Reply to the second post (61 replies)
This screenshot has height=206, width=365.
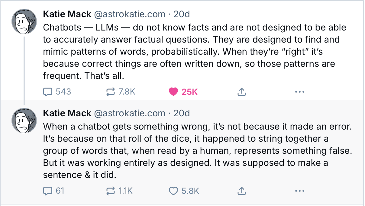click(54, 191)
